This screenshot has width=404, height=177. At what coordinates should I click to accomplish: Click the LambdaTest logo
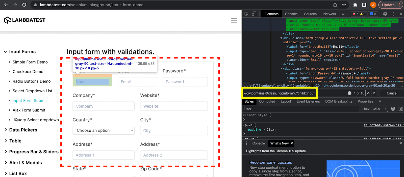25,20
